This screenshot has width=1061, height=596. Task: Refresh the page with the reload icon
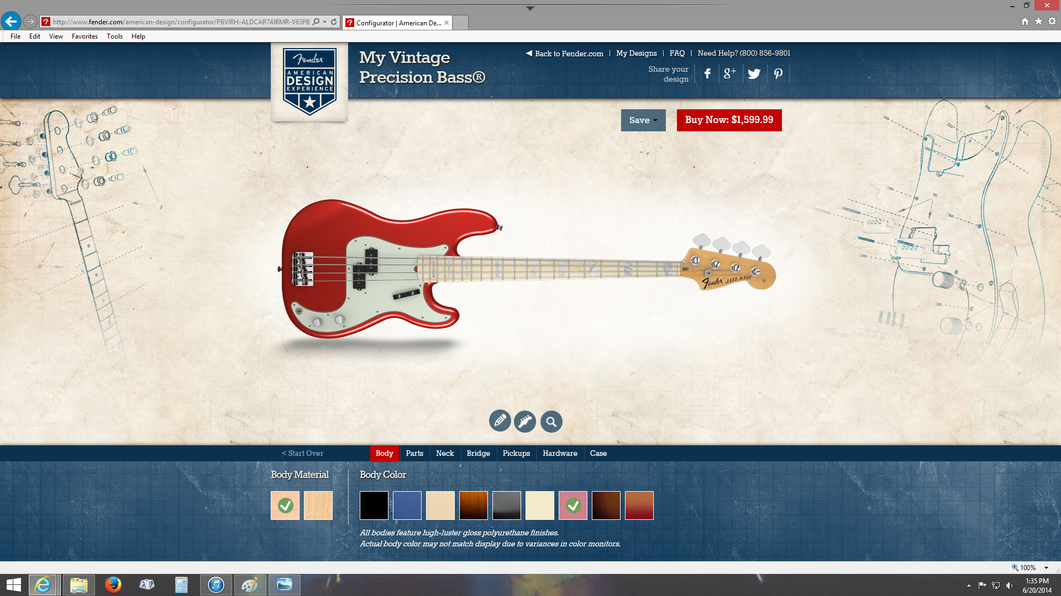[x=334, y=22]
